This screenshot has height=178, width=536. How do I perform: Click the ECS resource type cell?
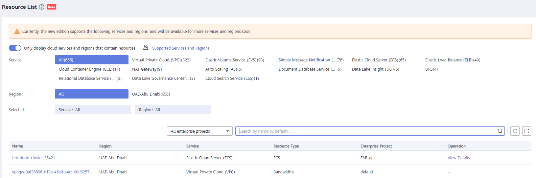point(277,158)
